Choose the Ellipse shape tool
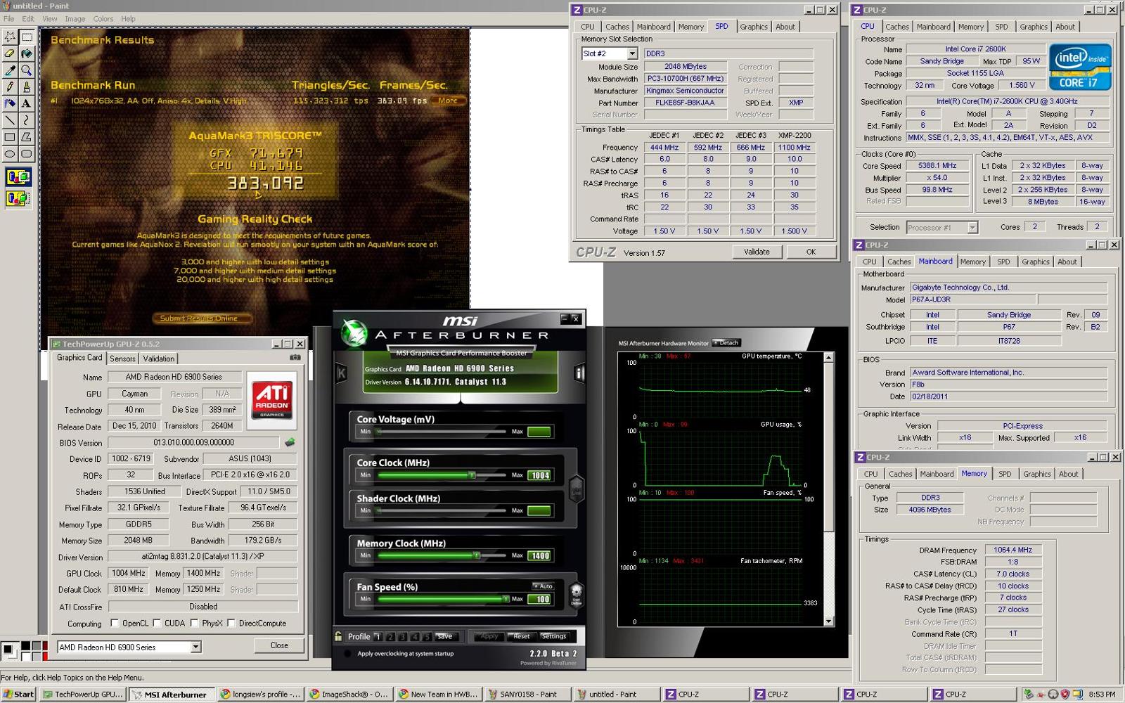1125x703 pixels. tap(10, 154)
